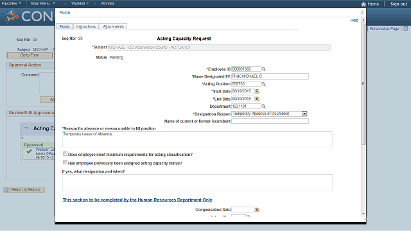Click Human Resources Department Only section link
The width and height of the screenshot is (411, 231).
point(137,200)
